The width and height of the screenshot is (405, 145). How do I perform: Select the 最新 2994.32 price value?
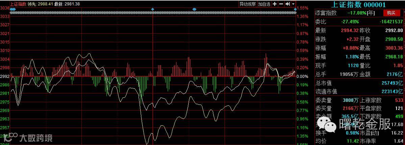click(350, 31)
